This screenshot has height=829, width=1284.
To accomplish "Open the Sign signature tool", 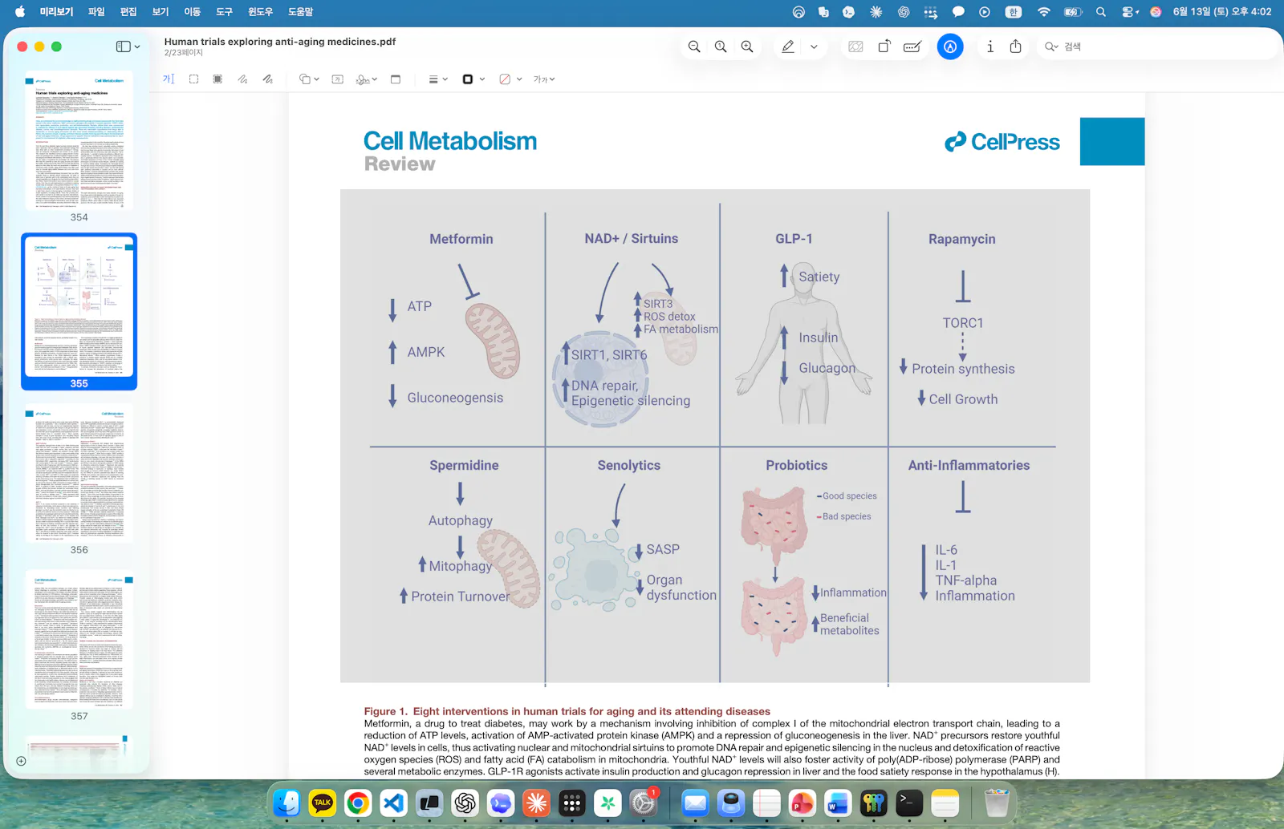I will tap(366, 79).
